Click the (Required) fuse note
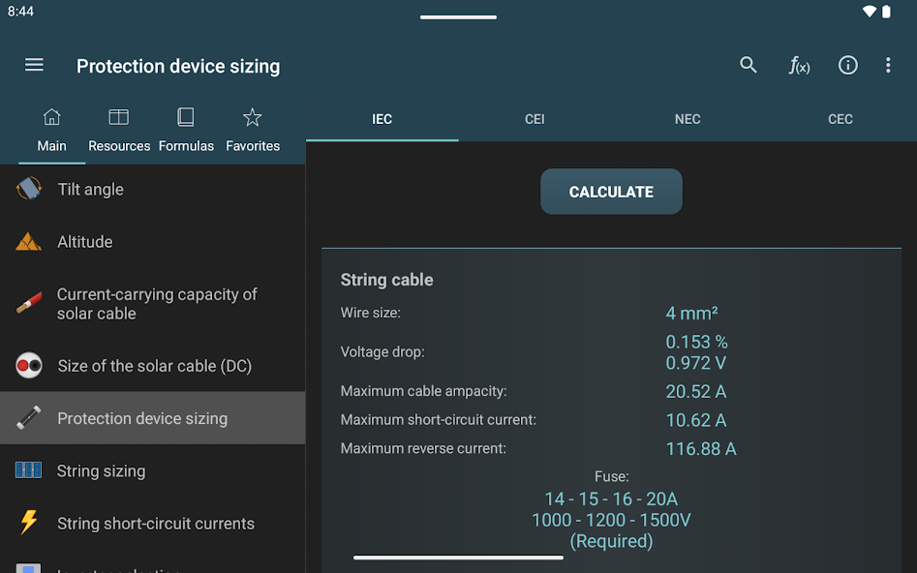 click(611, 541)
